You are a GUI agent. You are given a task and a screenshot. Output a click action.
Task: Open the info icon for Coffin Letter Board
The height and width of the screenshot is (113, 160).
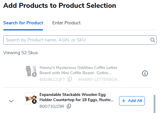coord(145,73)
